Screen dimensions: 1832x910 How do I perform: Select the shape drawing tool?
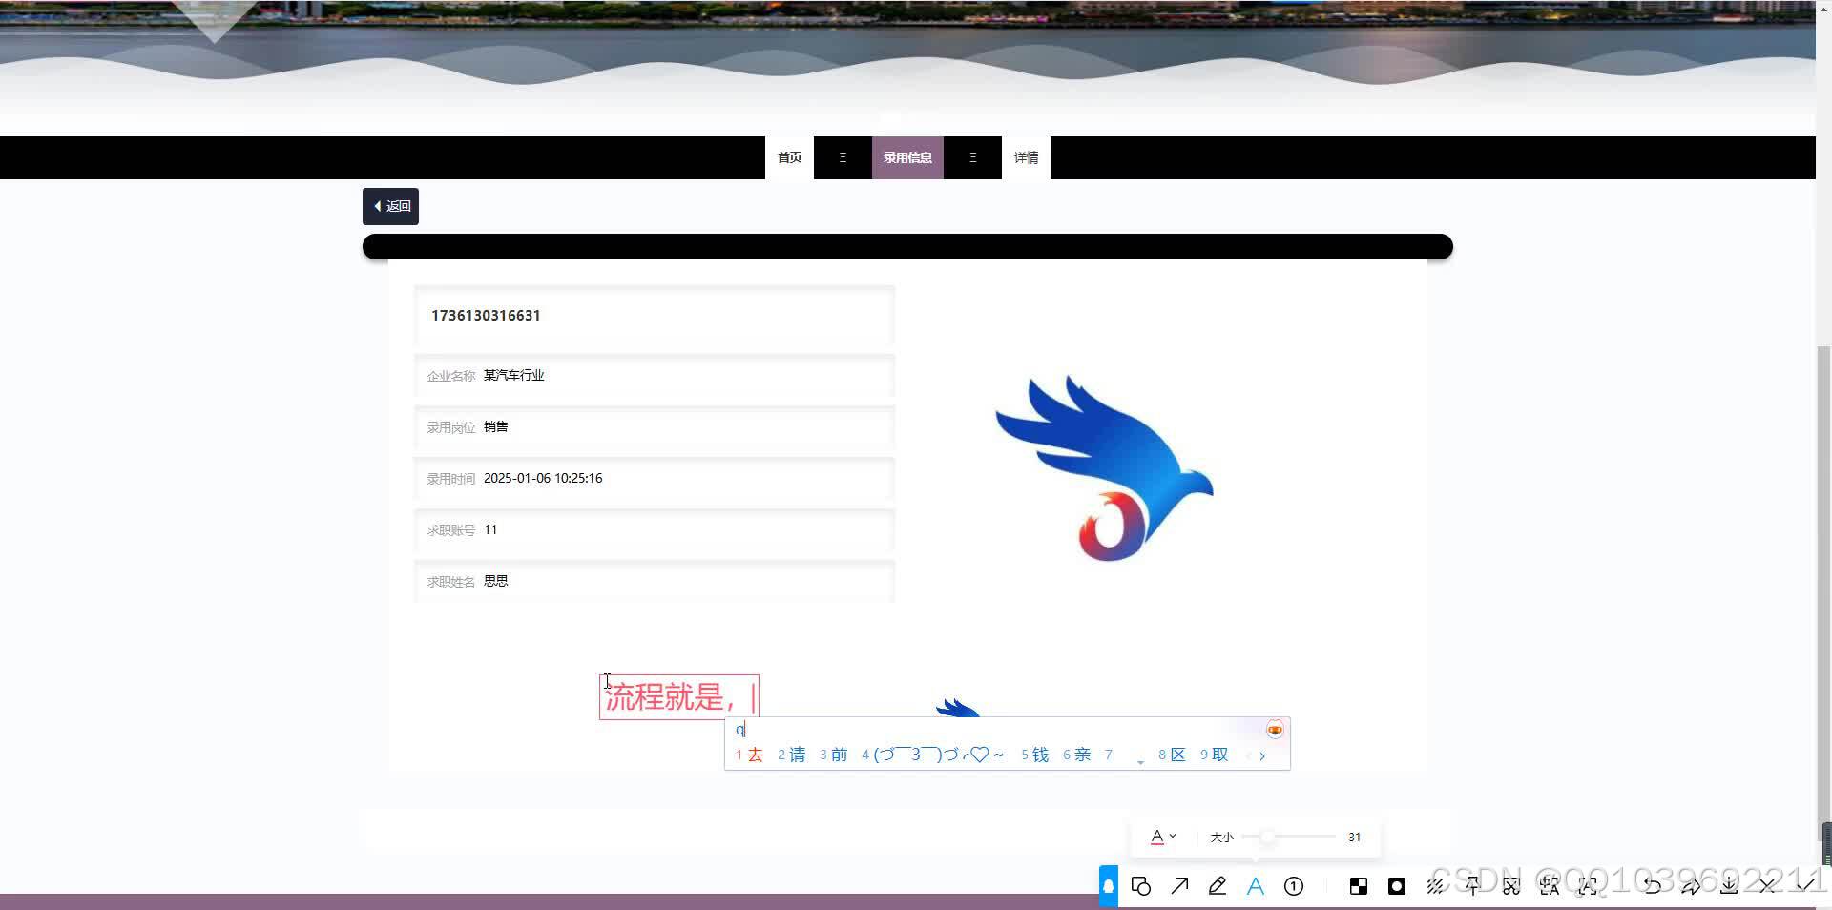pyautogui.click(x=1141, y=886)
